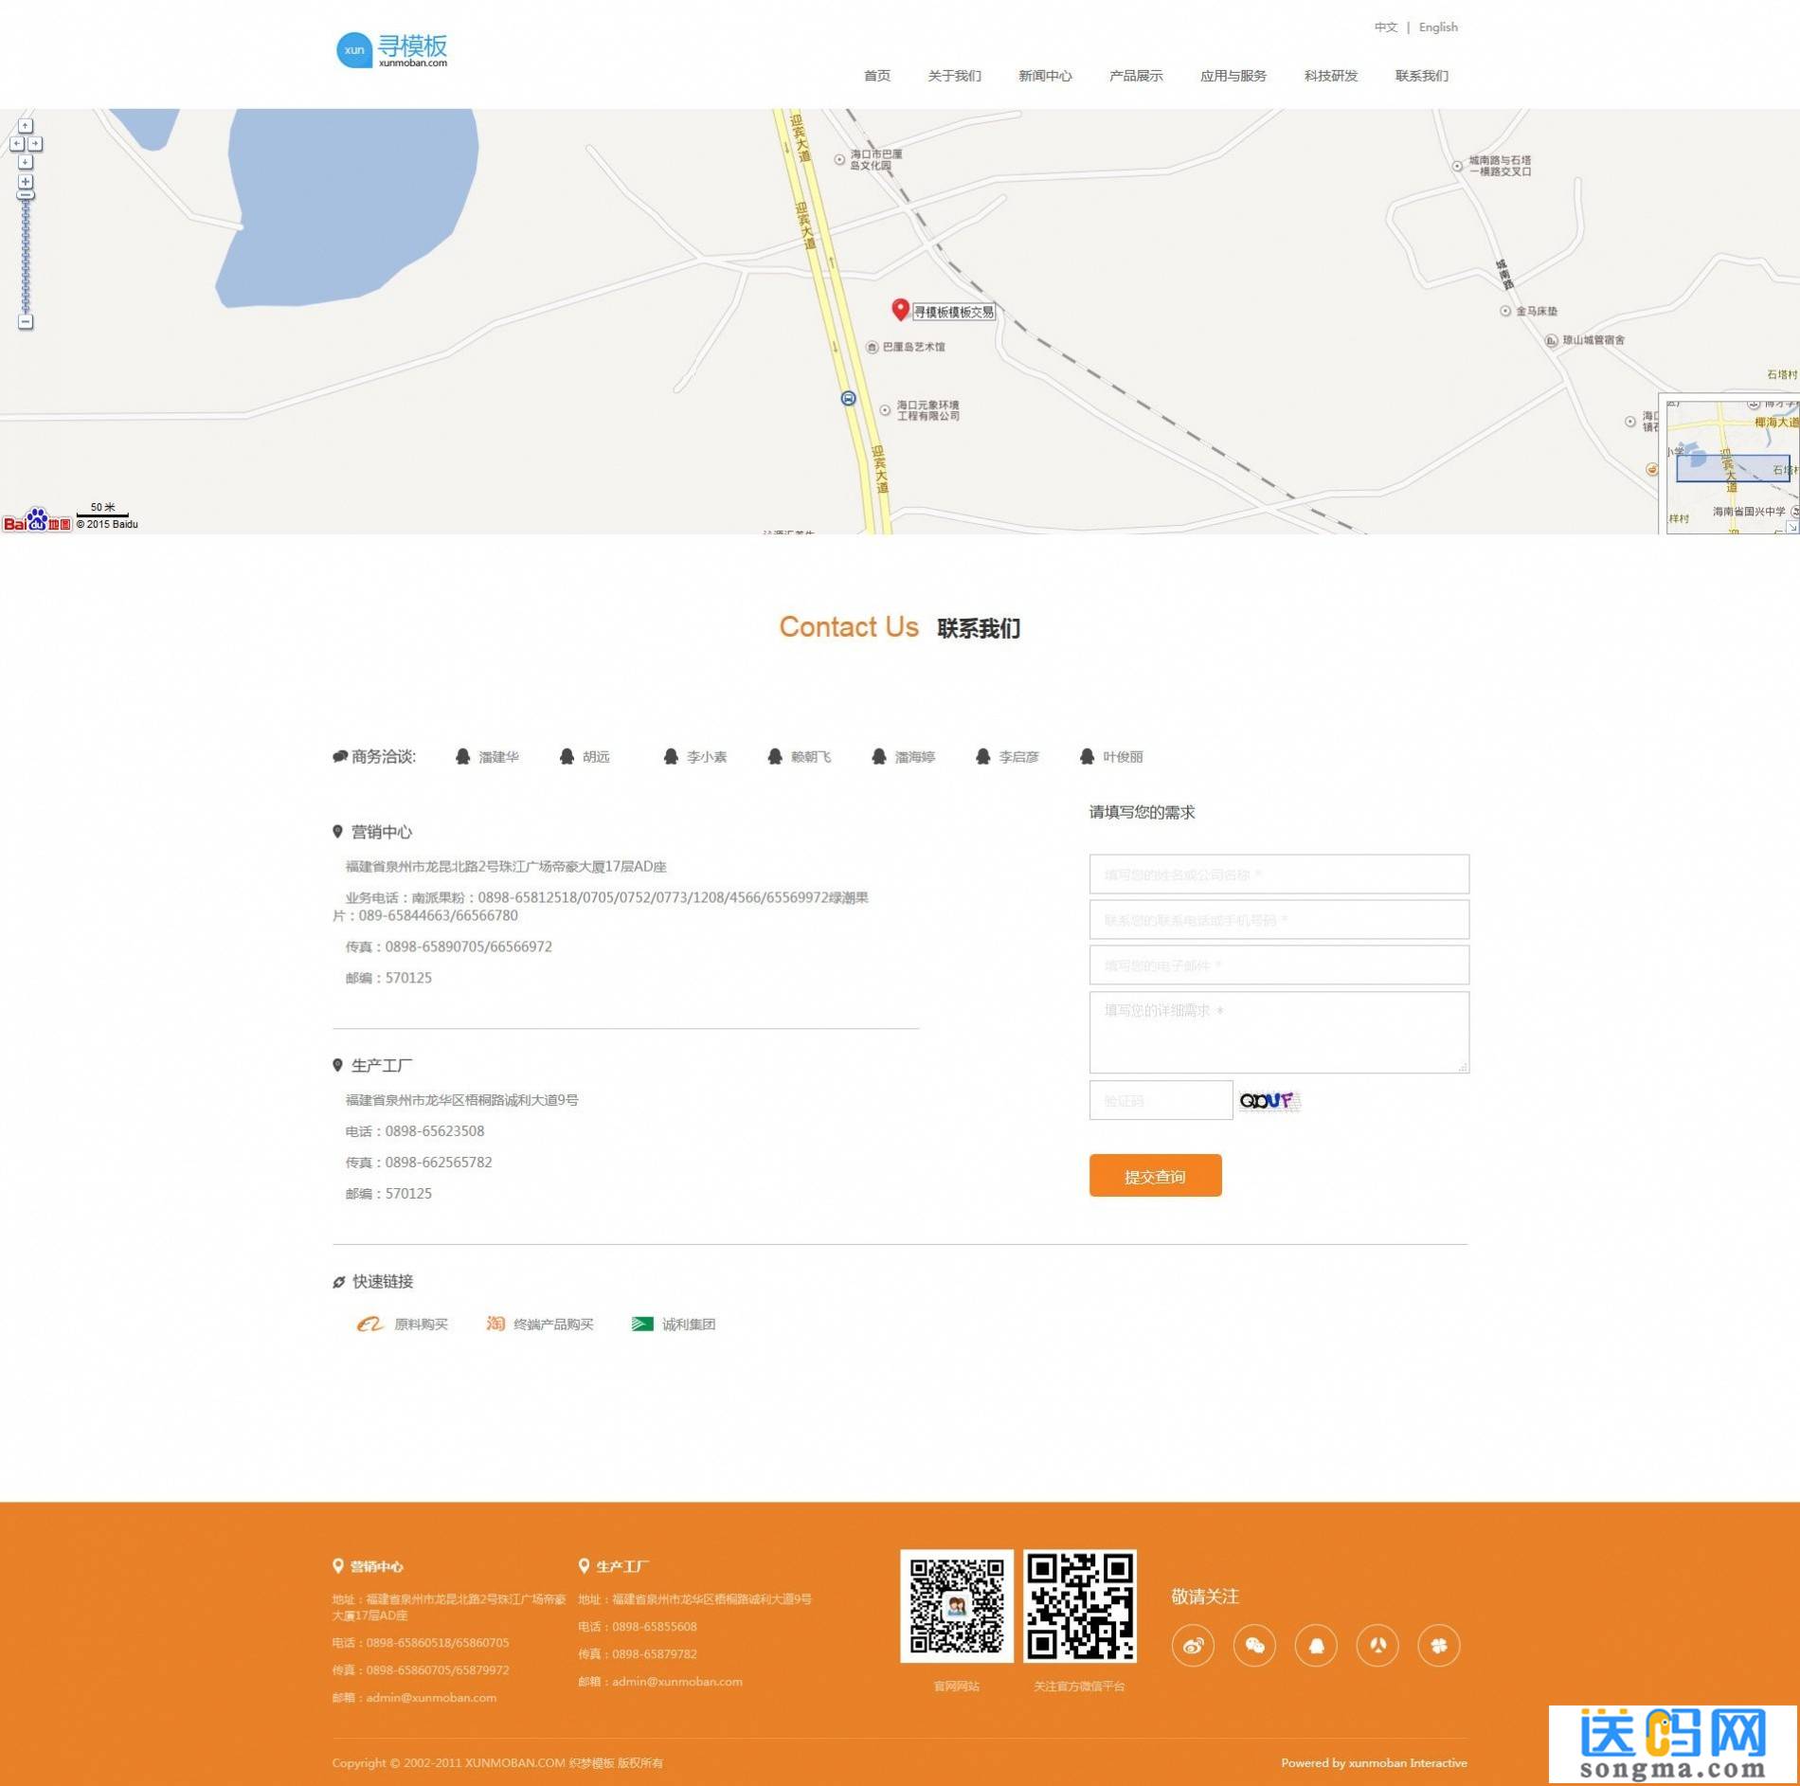
Task: Click the detailed requirements text area
Action: click(1279, 1033)
